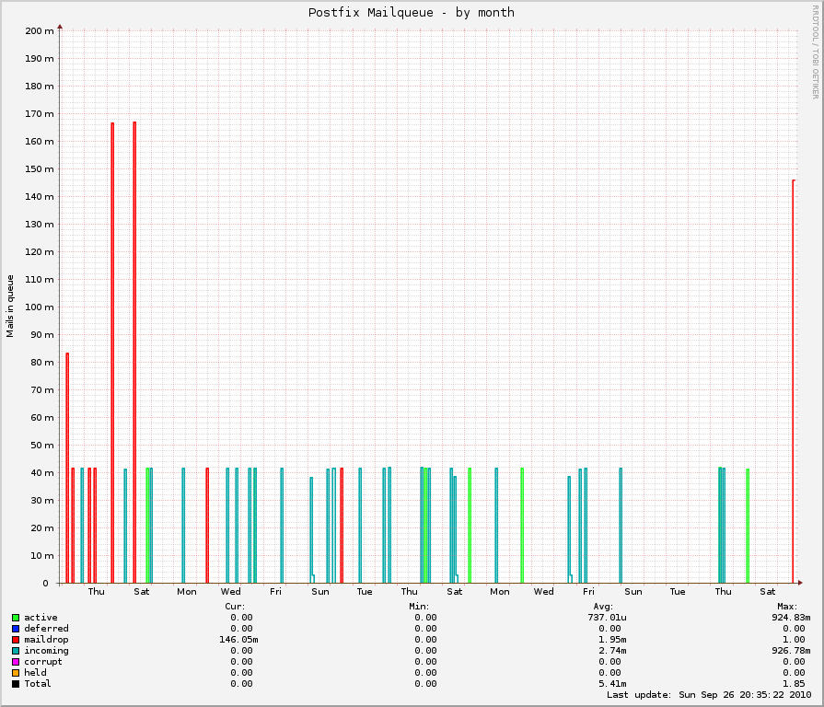Select the 'deferred' legend label
This screenshot has height=707, width=824.
tap(46, 629)
